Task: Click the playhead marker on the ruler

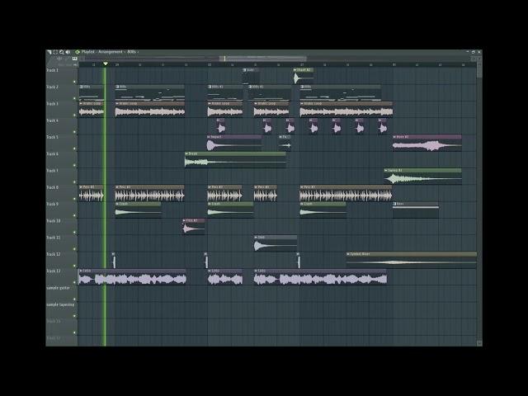Action: [x=106, y=64]
